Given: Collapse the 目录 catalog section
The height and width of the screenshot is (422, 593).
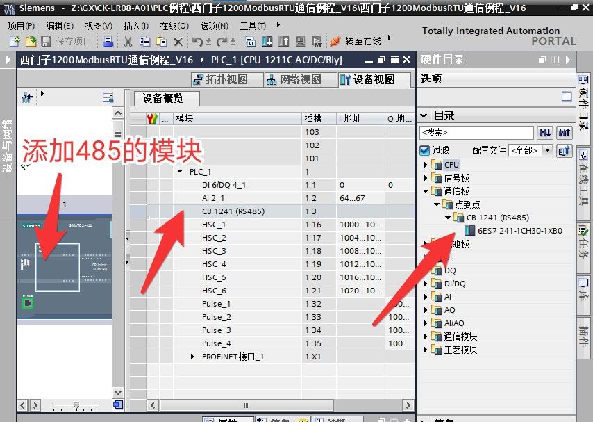Looking at the screenshot, I should point(424,115).
